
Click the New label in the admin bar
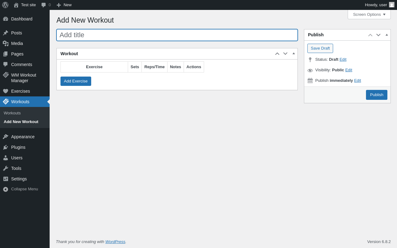point(68,5)
